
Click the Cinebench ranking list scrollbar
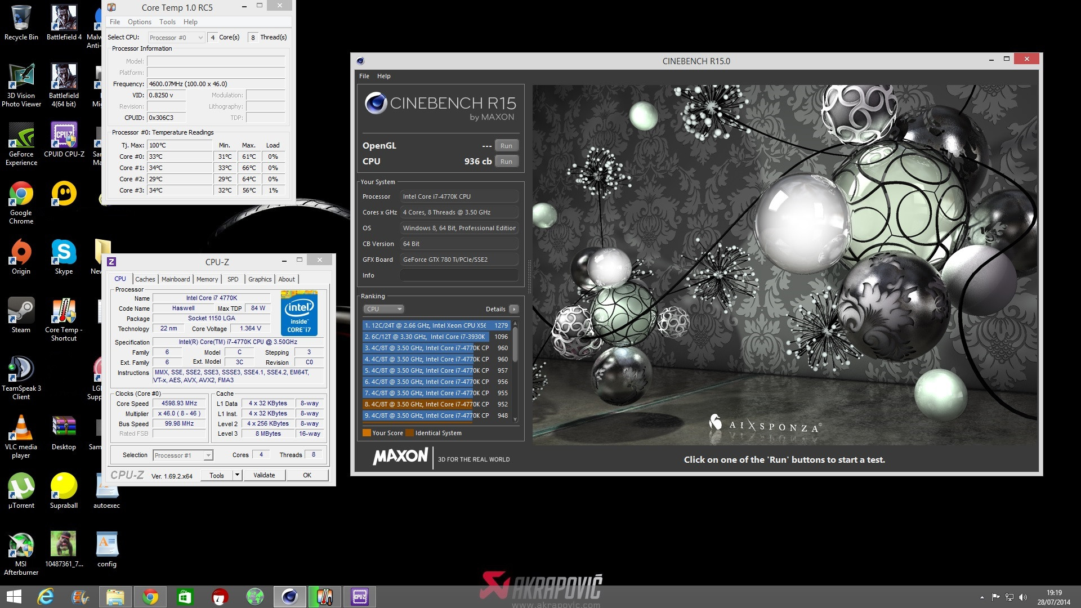click(x=515, y=371)
